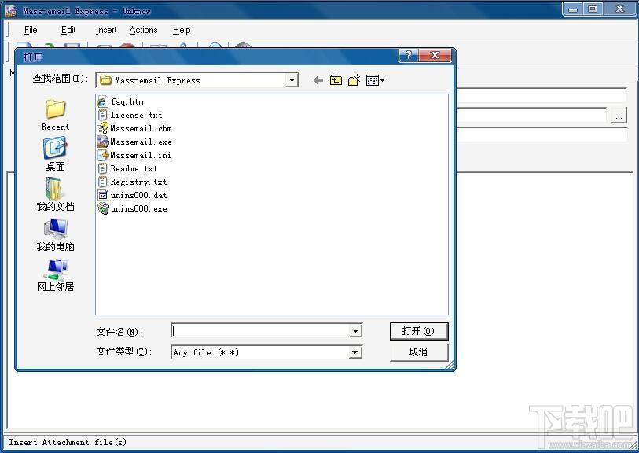The image size is (639, 453).
Task: Click the Readme.txt notepad icon
Action: [103, 168]
